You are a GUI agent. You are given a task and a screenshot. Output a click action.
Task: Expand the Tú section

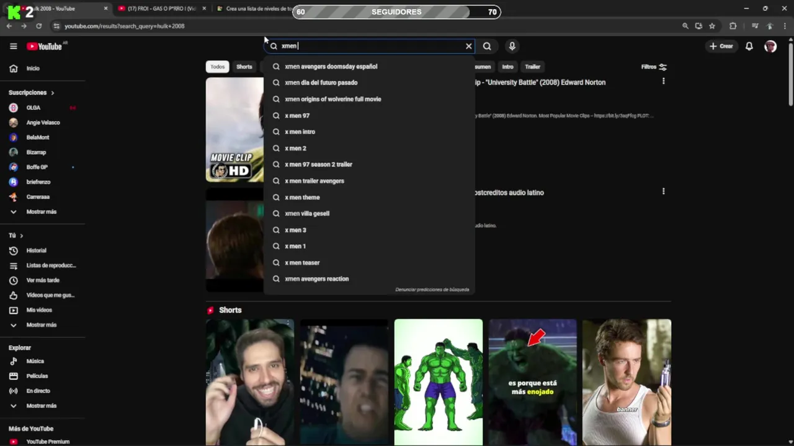click(16, 236)
